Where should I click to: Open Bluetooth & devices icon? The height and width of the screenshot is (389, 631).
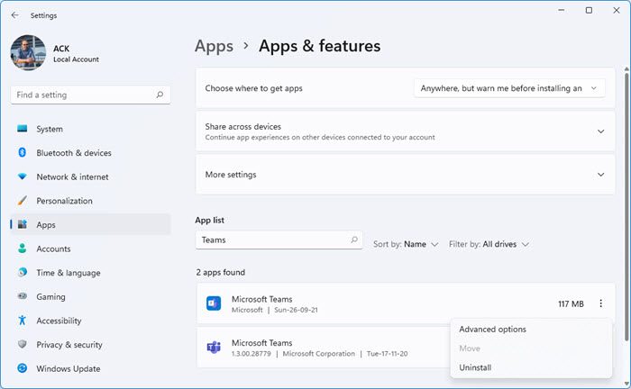[x=23, y=153]
